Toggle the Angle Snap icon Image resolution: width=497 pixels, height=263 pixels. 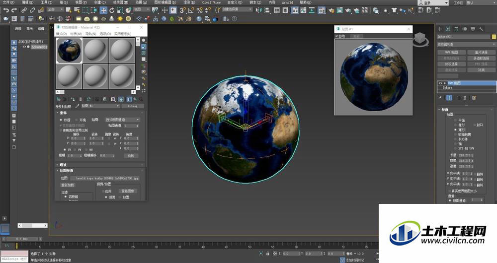191,10
